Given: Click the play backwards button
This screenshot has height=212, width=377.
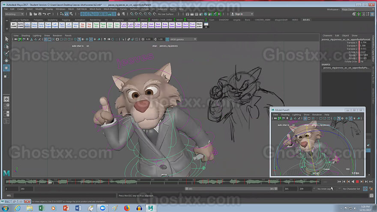Looking at the screenshot, I should tap(353, 182).
